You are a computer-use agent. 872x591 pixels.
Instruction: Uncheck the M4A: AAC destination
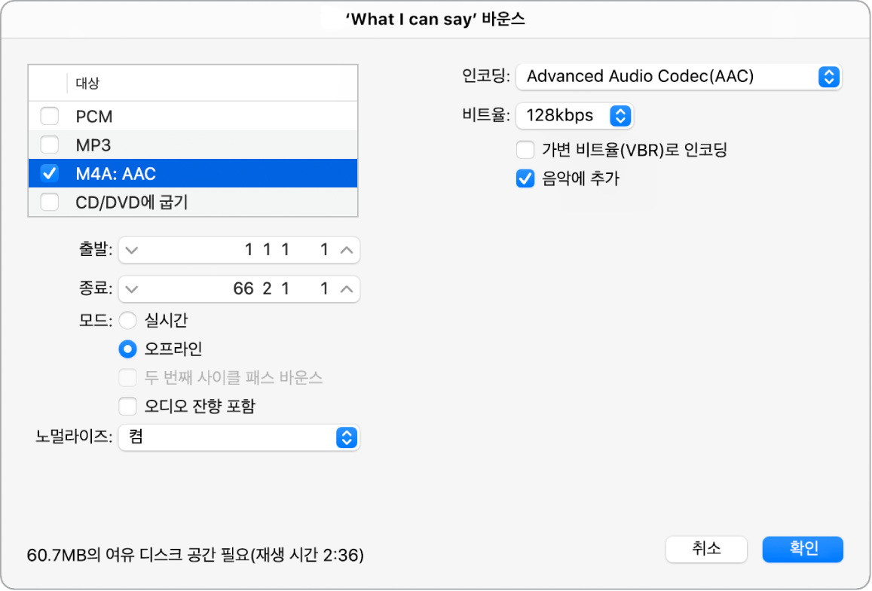click(49, 174)
